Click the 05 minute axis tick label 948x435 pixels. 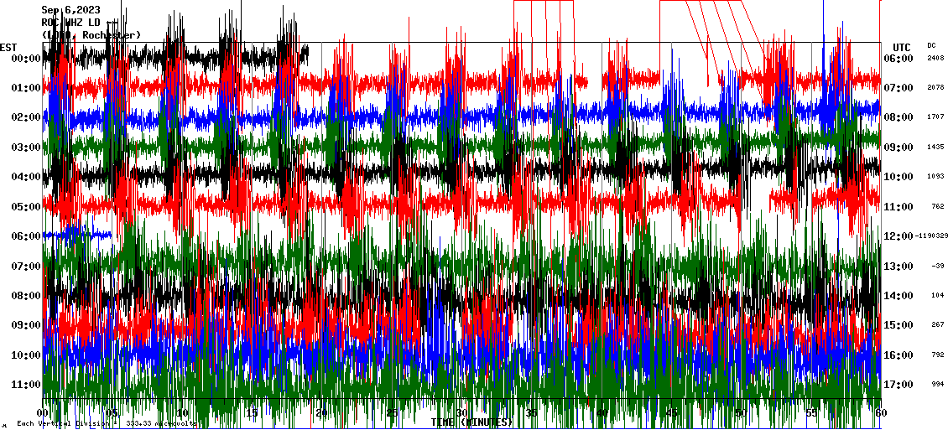click(x=112, y=413)
